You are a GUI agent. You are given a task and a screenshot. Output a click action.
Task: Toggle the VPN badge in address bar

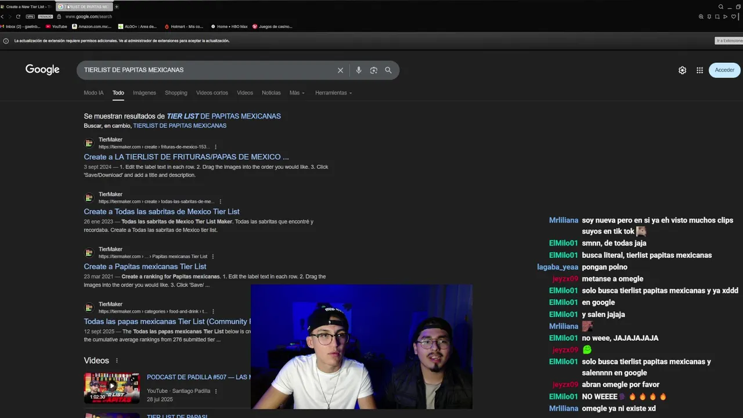30,17
